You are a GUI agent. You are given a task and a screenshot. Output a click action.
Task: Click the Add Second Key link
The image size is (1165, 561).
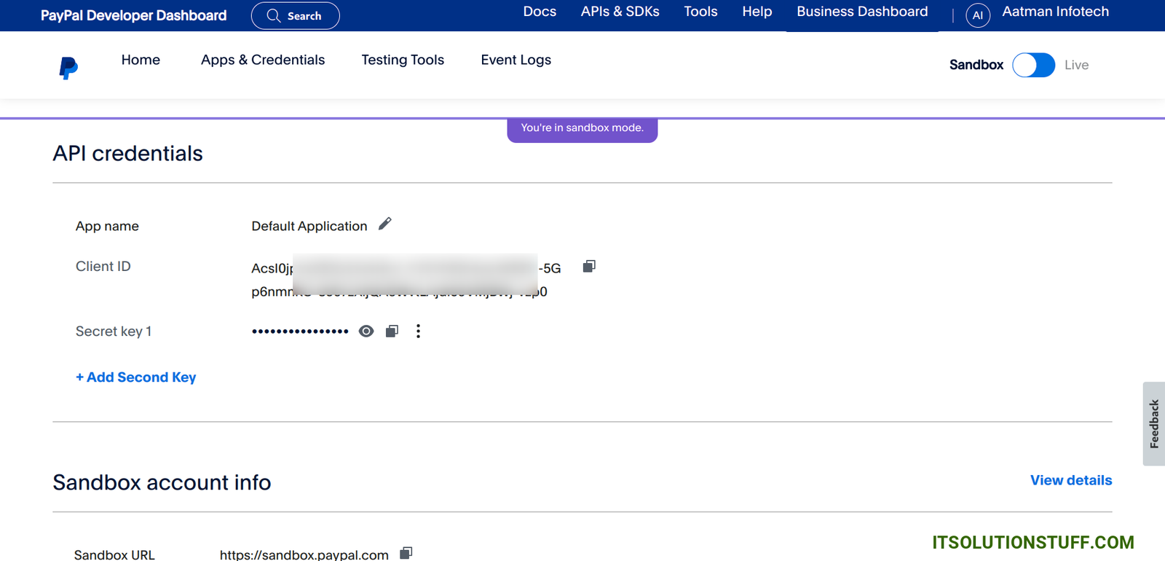pyautogui.click(x=136, y=377)
